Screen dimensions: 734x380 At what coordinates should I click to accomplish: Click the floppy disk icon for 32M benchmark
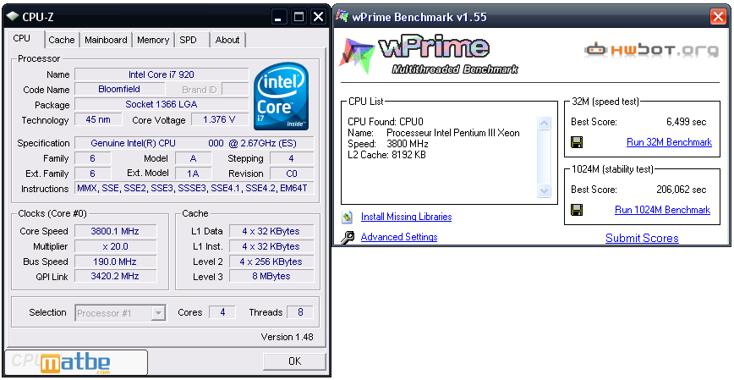point(578,142)
